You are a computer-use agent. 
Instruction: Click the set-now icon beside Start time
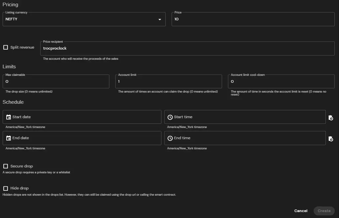tap(330, 118)
